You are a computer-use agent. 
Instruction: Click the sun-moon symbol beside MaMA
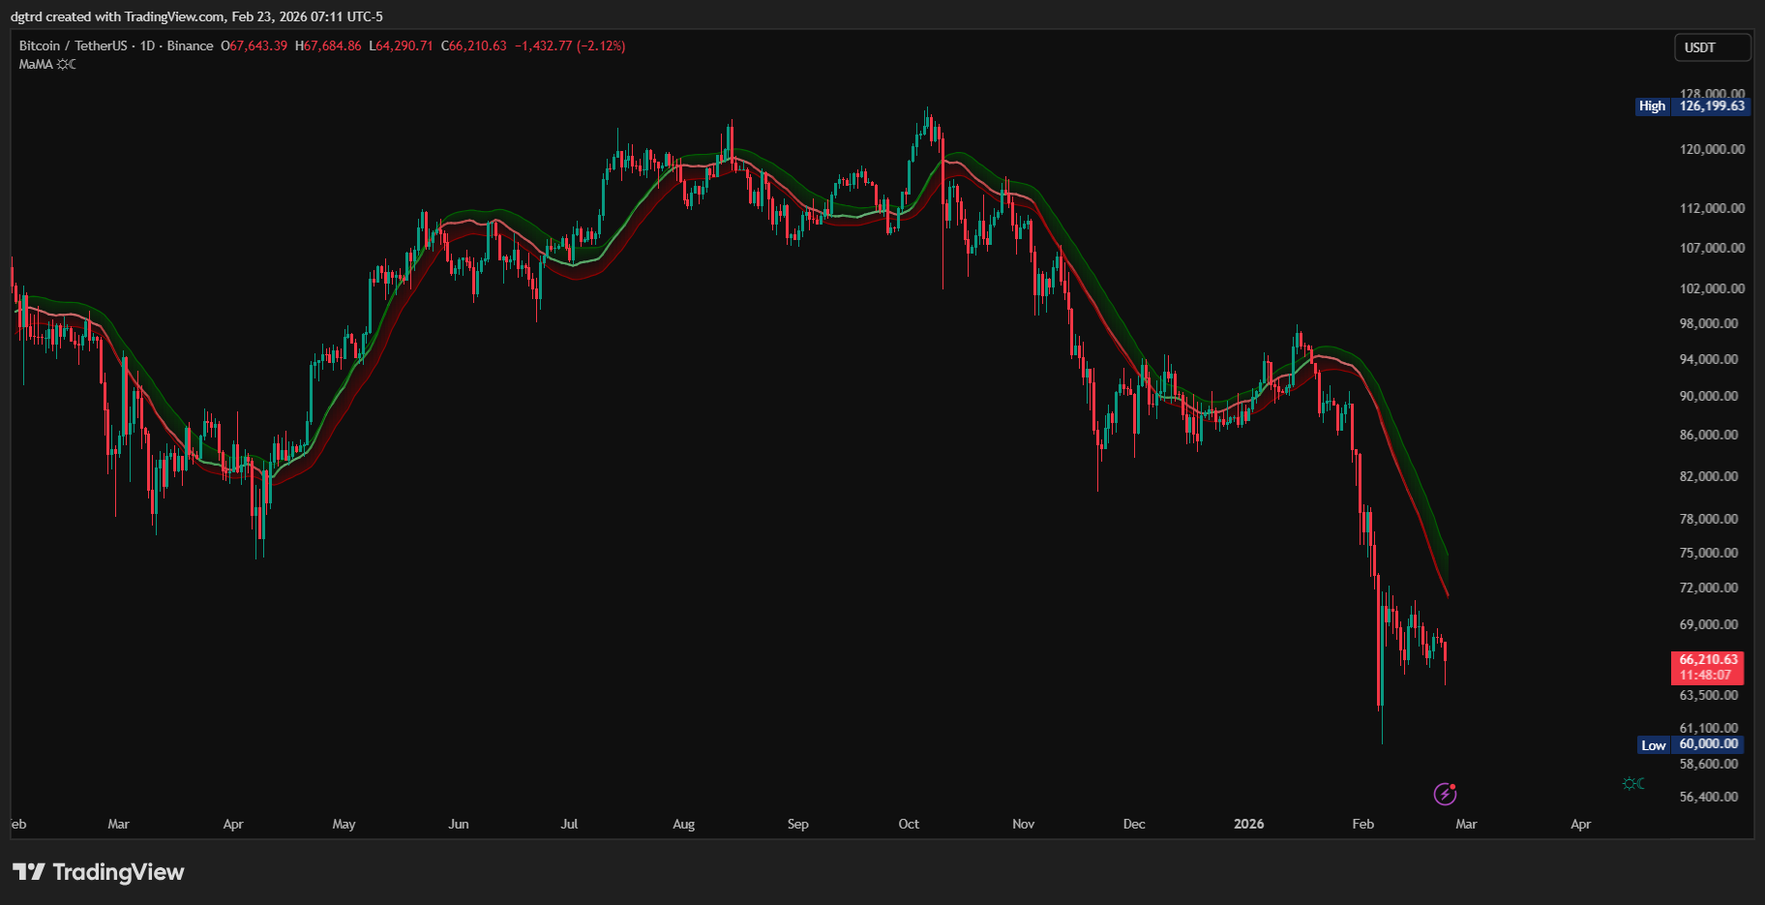click(66, 65)
